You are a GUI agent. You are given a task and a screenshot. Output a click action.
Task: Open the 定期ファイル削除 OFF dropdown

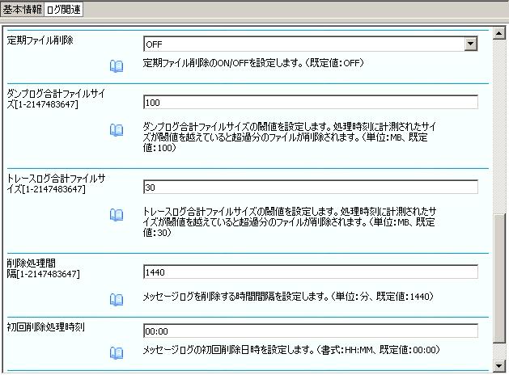click(x=310, y=44)
